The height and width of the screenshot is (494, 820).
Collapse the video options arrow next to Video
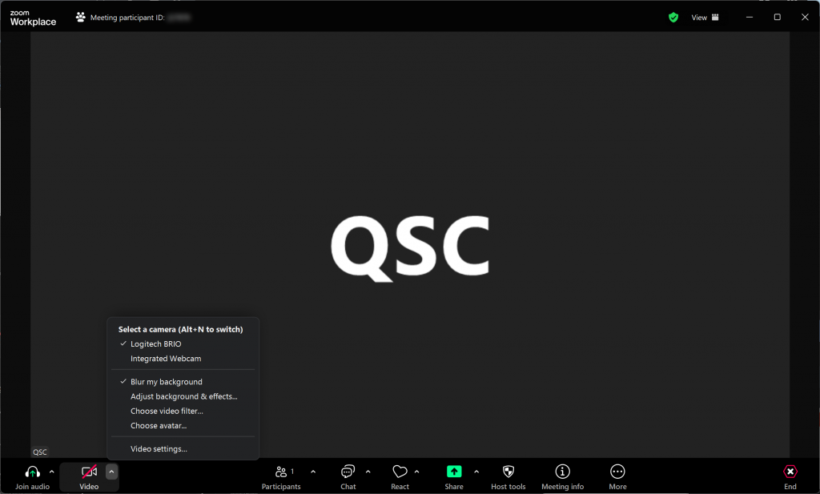[111, 472]
